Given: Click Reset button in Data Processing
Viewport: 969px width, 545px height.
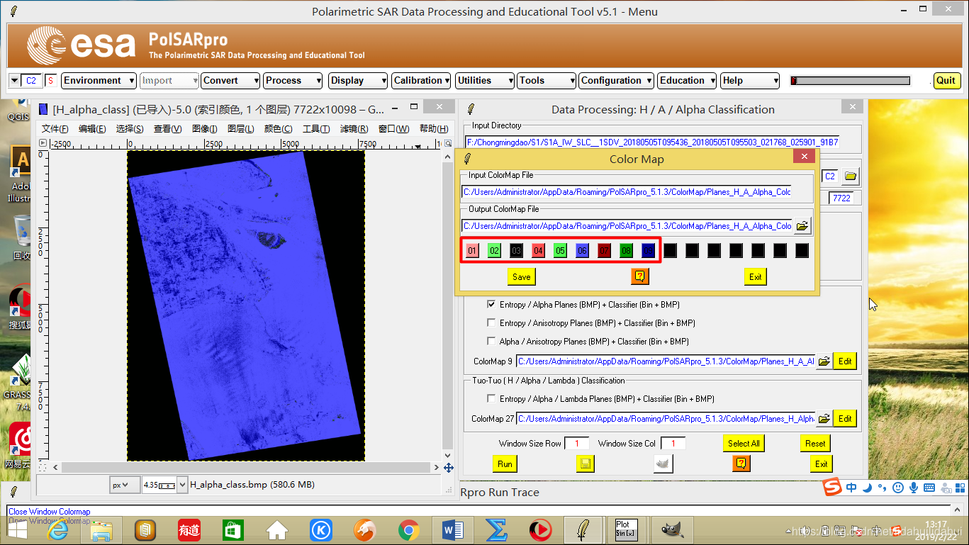Looking at the screenshot, I should coord(815,443).
